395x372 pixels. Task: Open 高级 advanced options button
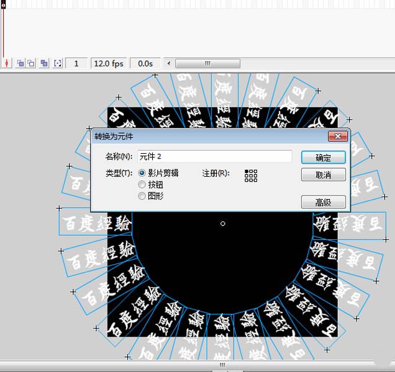coord(323,202)
